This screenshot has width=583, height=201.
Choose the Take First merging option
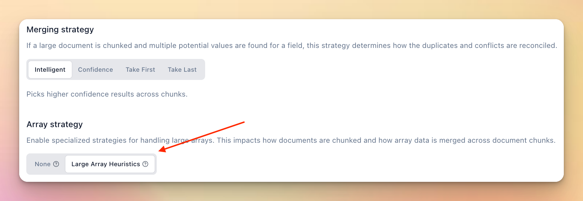(x=140, y=70)
